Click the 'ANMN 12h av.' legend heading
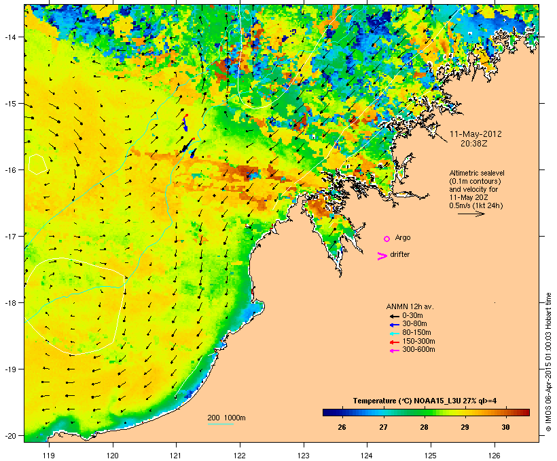 (x=410, y=306)
